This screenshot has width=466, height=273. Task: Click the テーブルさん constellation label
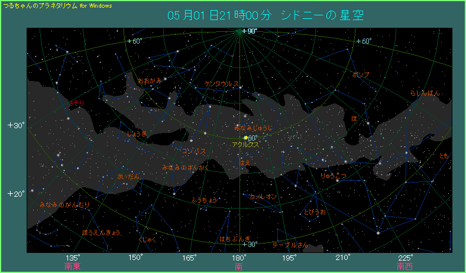point(290,245)
